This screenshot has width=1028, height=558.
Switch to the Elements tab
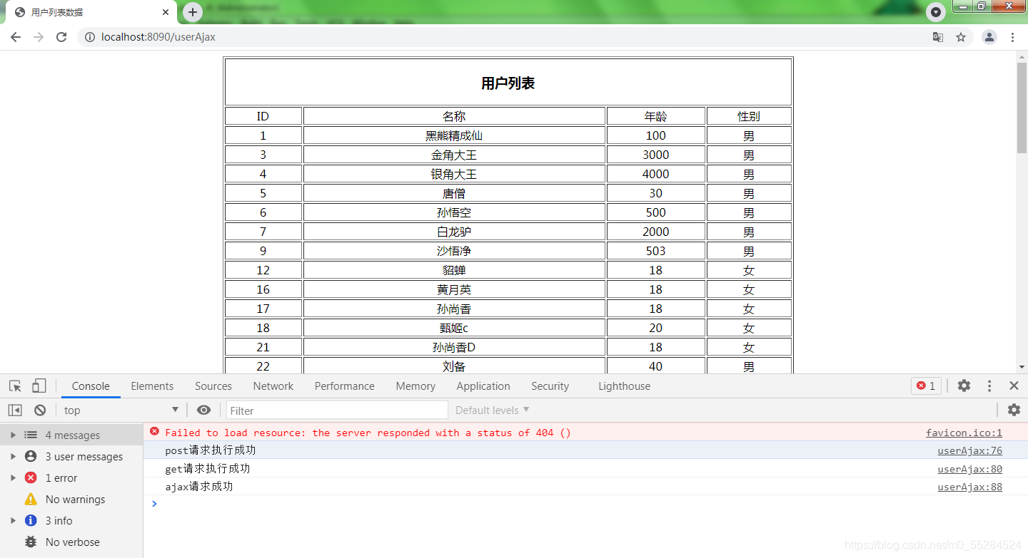click(152, 386)
